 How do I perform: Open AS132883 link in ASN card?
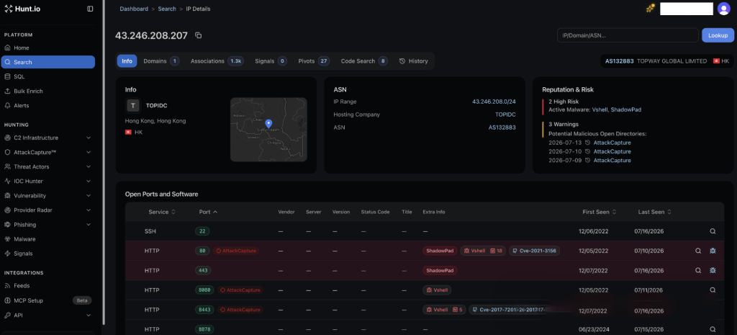pyautogui.click(x=502, y=128)
